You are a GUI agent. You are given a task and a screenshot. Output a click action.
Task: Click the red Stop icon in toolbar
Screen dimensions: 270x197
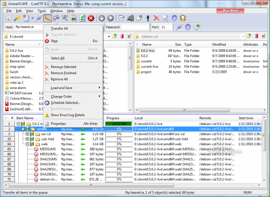91,18
